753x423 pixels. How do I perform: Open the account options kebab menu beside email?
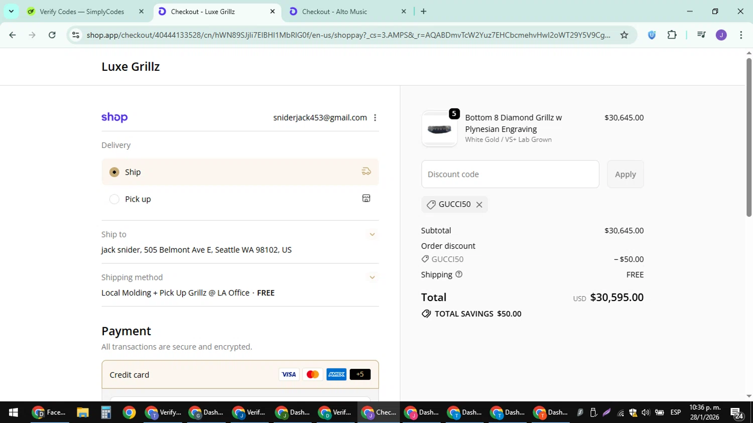point(375,117)
